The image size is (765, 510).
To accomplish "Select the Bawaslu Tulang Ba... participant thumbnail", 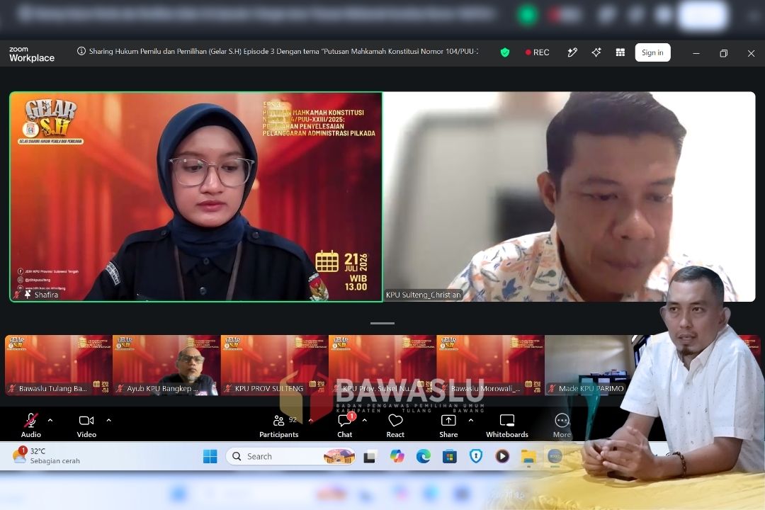I will pyautogui.click(x=59, y=365).
